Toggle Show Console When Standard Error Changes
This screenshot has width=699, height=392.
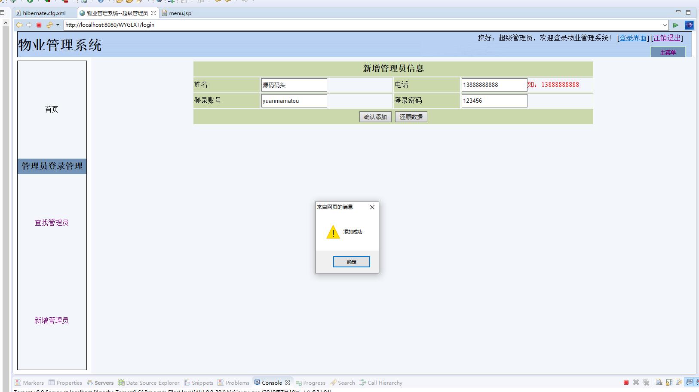click(697, 382)
